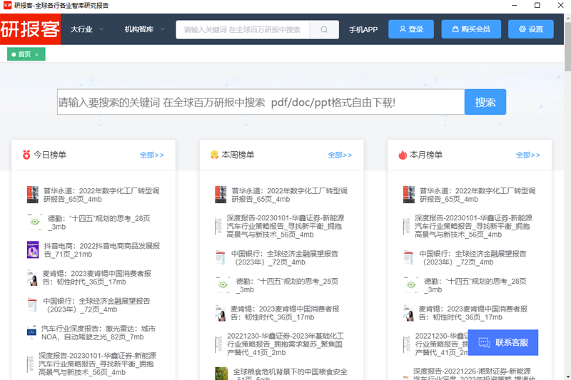Click the 今日榜单 medal icon
The image size is (571, 380).
(x=26, y=155)
